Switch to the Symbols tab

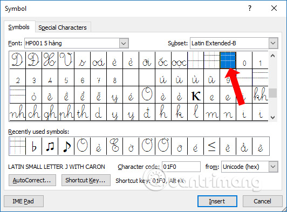(x=19, y=28)
